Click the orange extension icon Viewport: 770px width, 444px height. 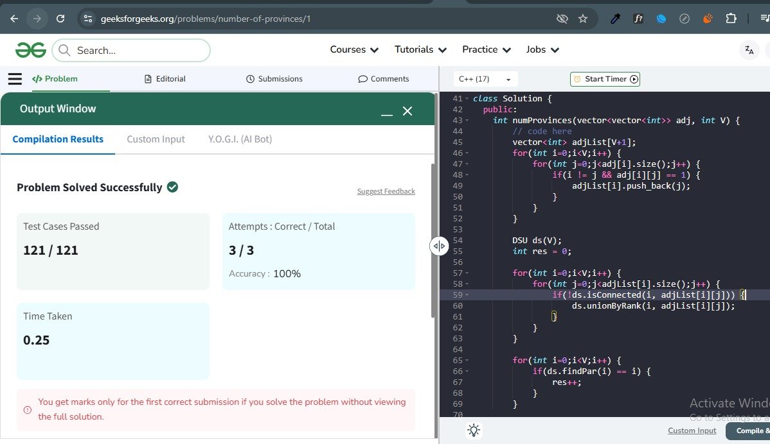coord(708,19)
